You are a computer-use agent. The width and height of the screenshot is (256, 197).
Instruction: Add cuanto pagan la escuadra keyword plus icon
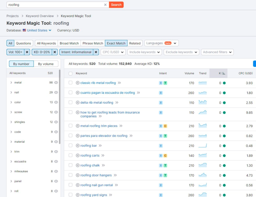point(78,93)
